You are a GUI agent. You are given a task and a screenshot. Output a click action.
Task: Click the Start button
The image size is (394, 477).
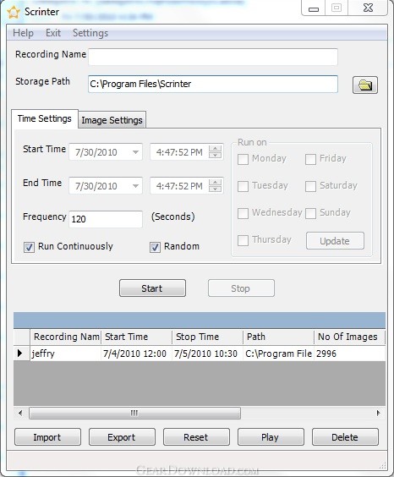152,288
